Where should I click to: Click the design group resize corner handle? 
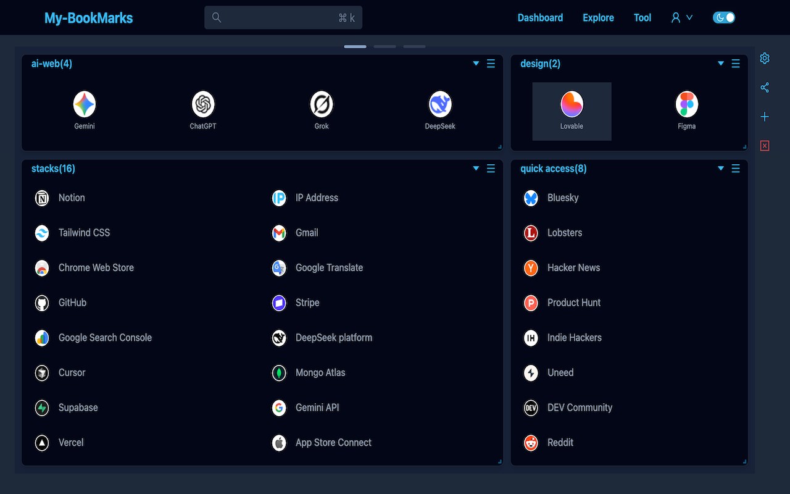pos(744,147)
